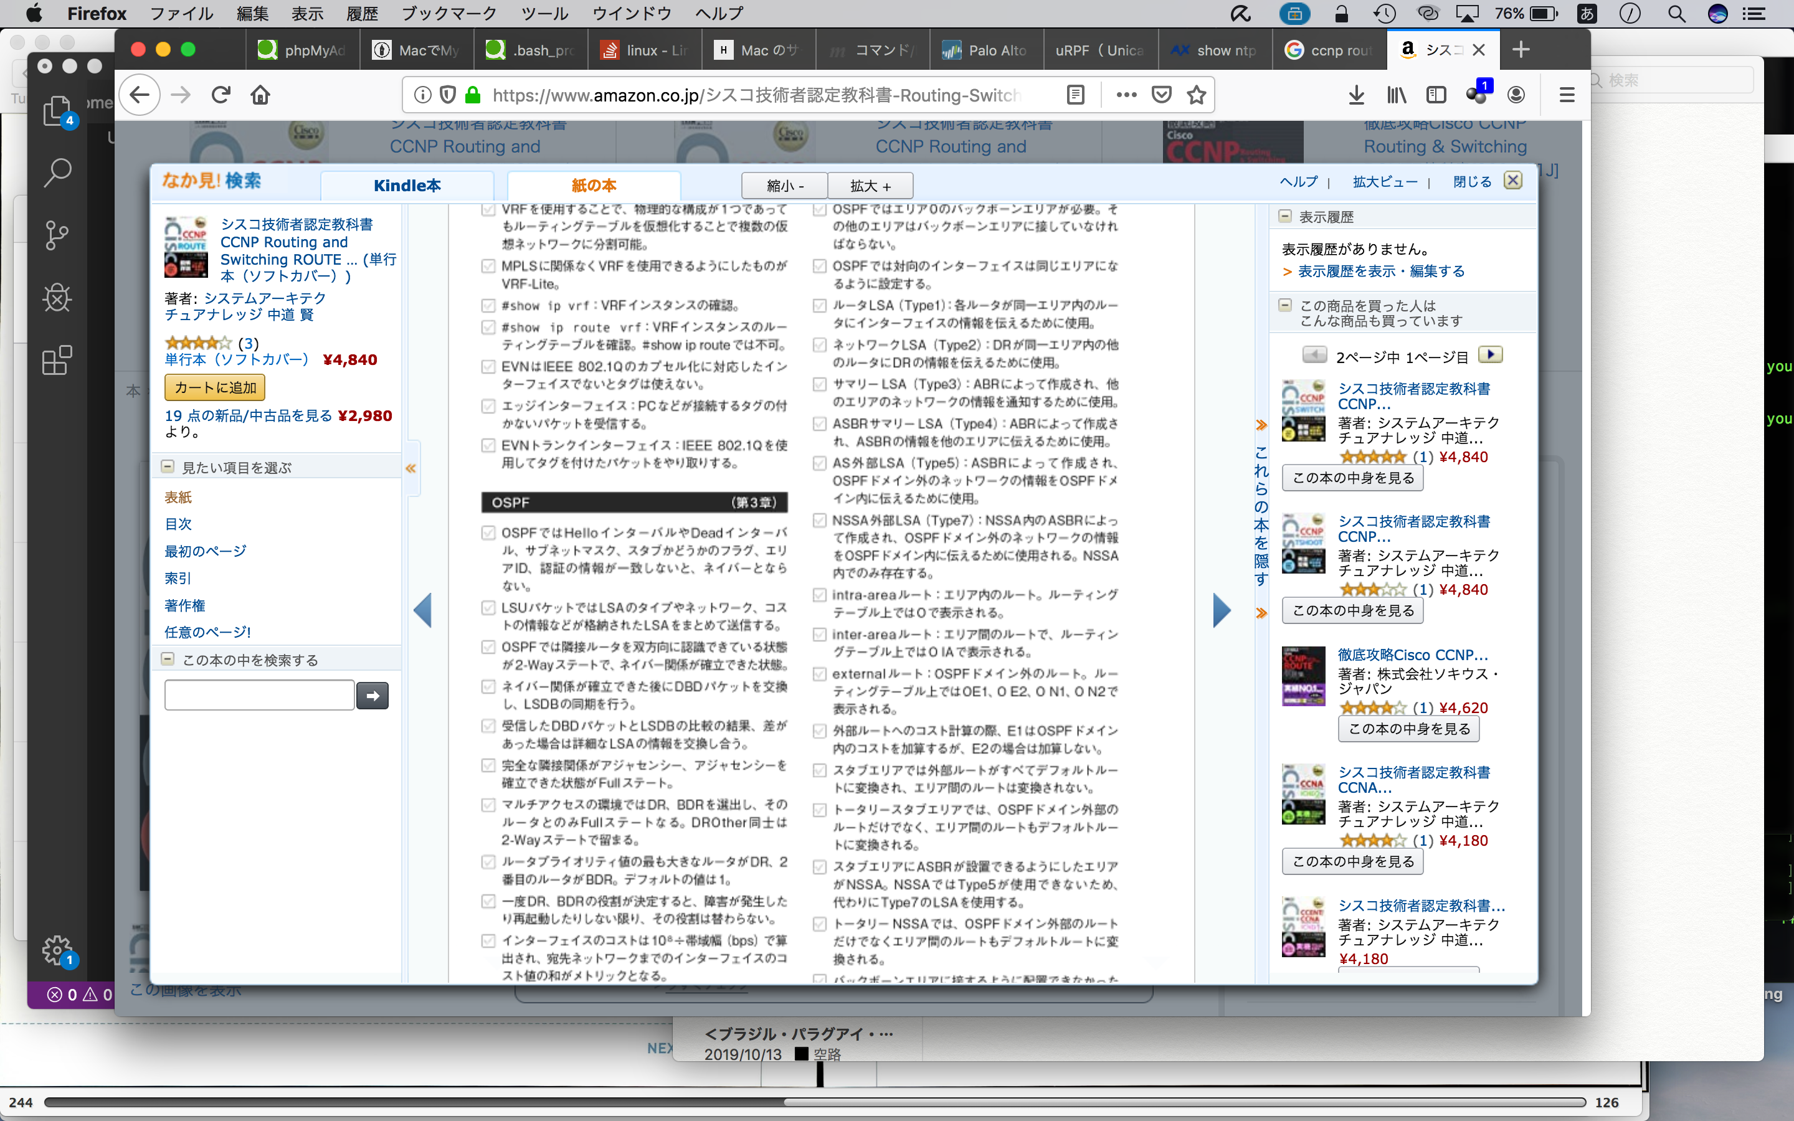
Task: Open VS Code Extensions icon
Action: (57, 361)
